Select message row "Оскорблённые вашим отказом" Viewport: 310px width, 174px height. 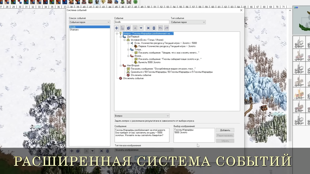point(163,69)
